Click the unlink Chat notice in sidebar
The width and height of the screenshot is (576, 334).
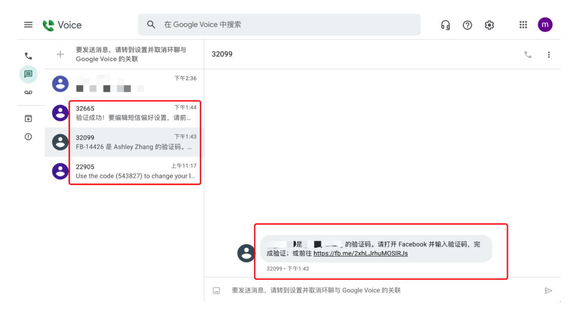click(131, 54)
